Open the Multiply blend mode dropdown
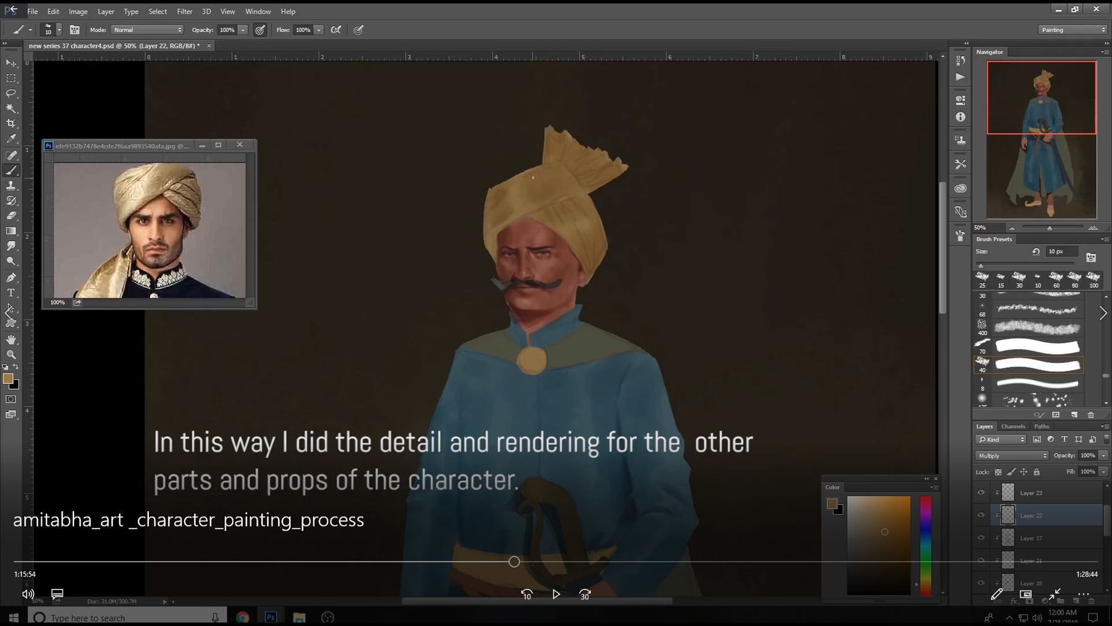Screen dimensions: 1112x626 click(x=1013, y=455)
